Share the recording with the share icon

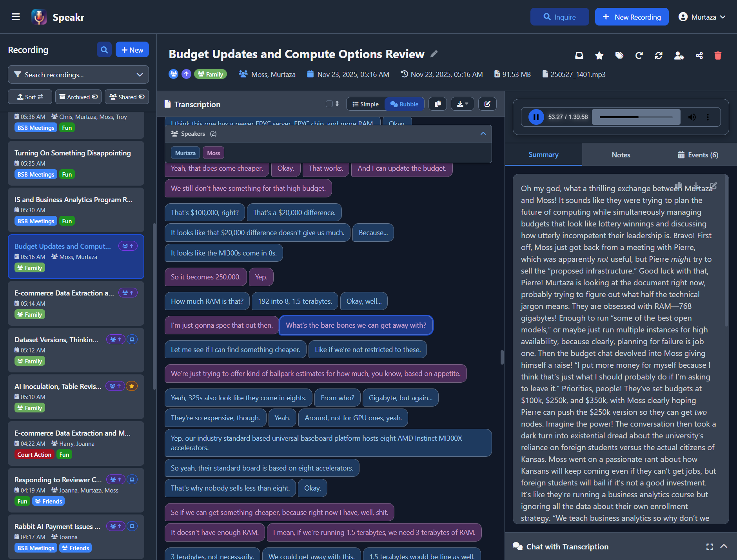[699, 55]
